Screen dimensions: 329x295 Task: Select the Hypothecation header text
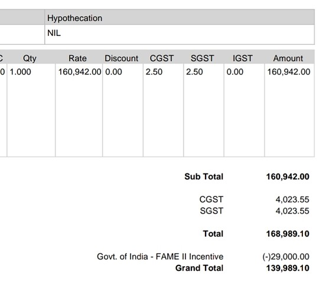tap(74, 18)
